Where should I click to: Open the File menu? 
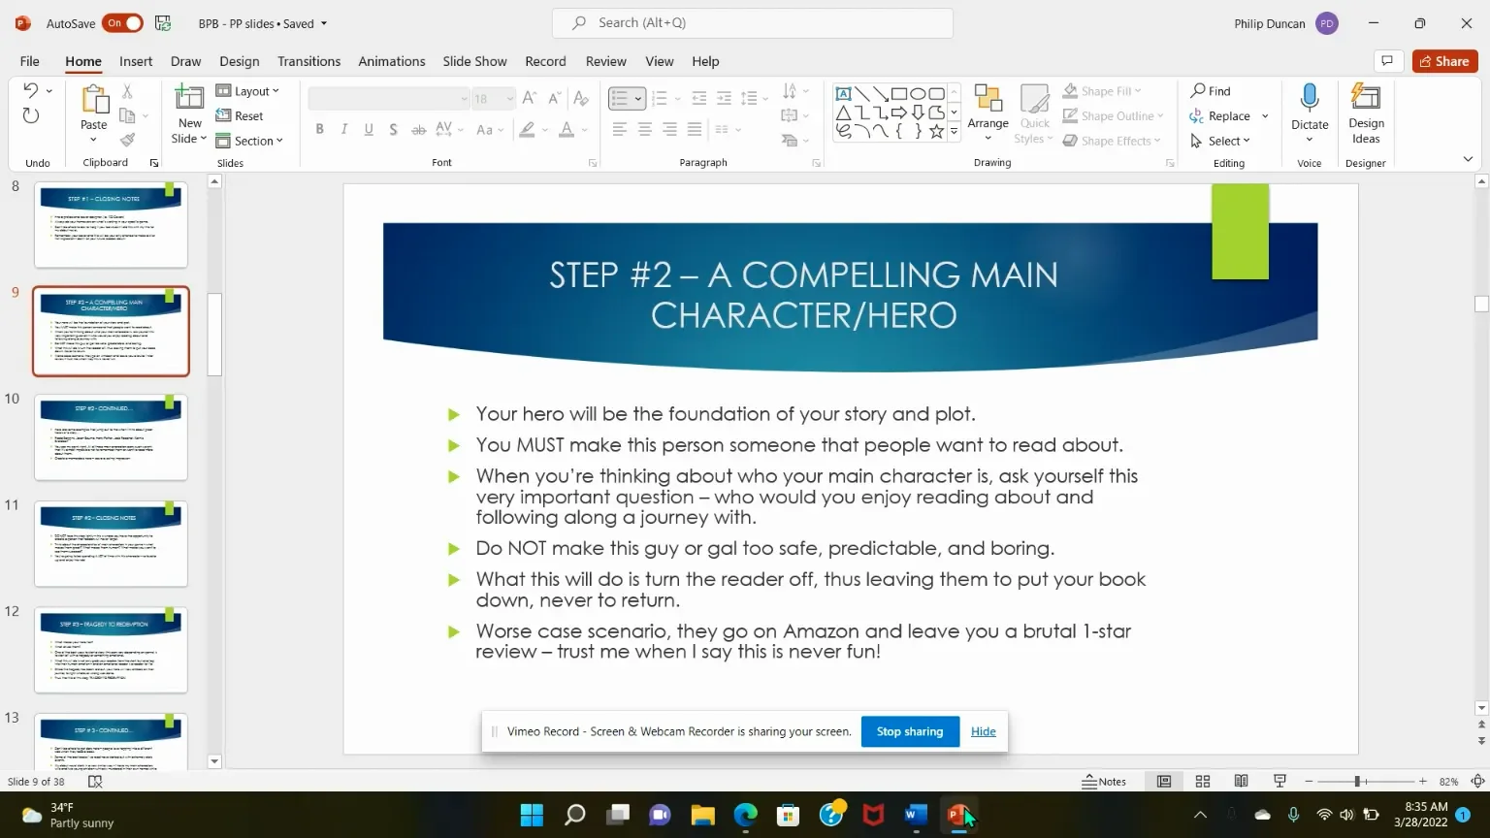tap(30, 61)
